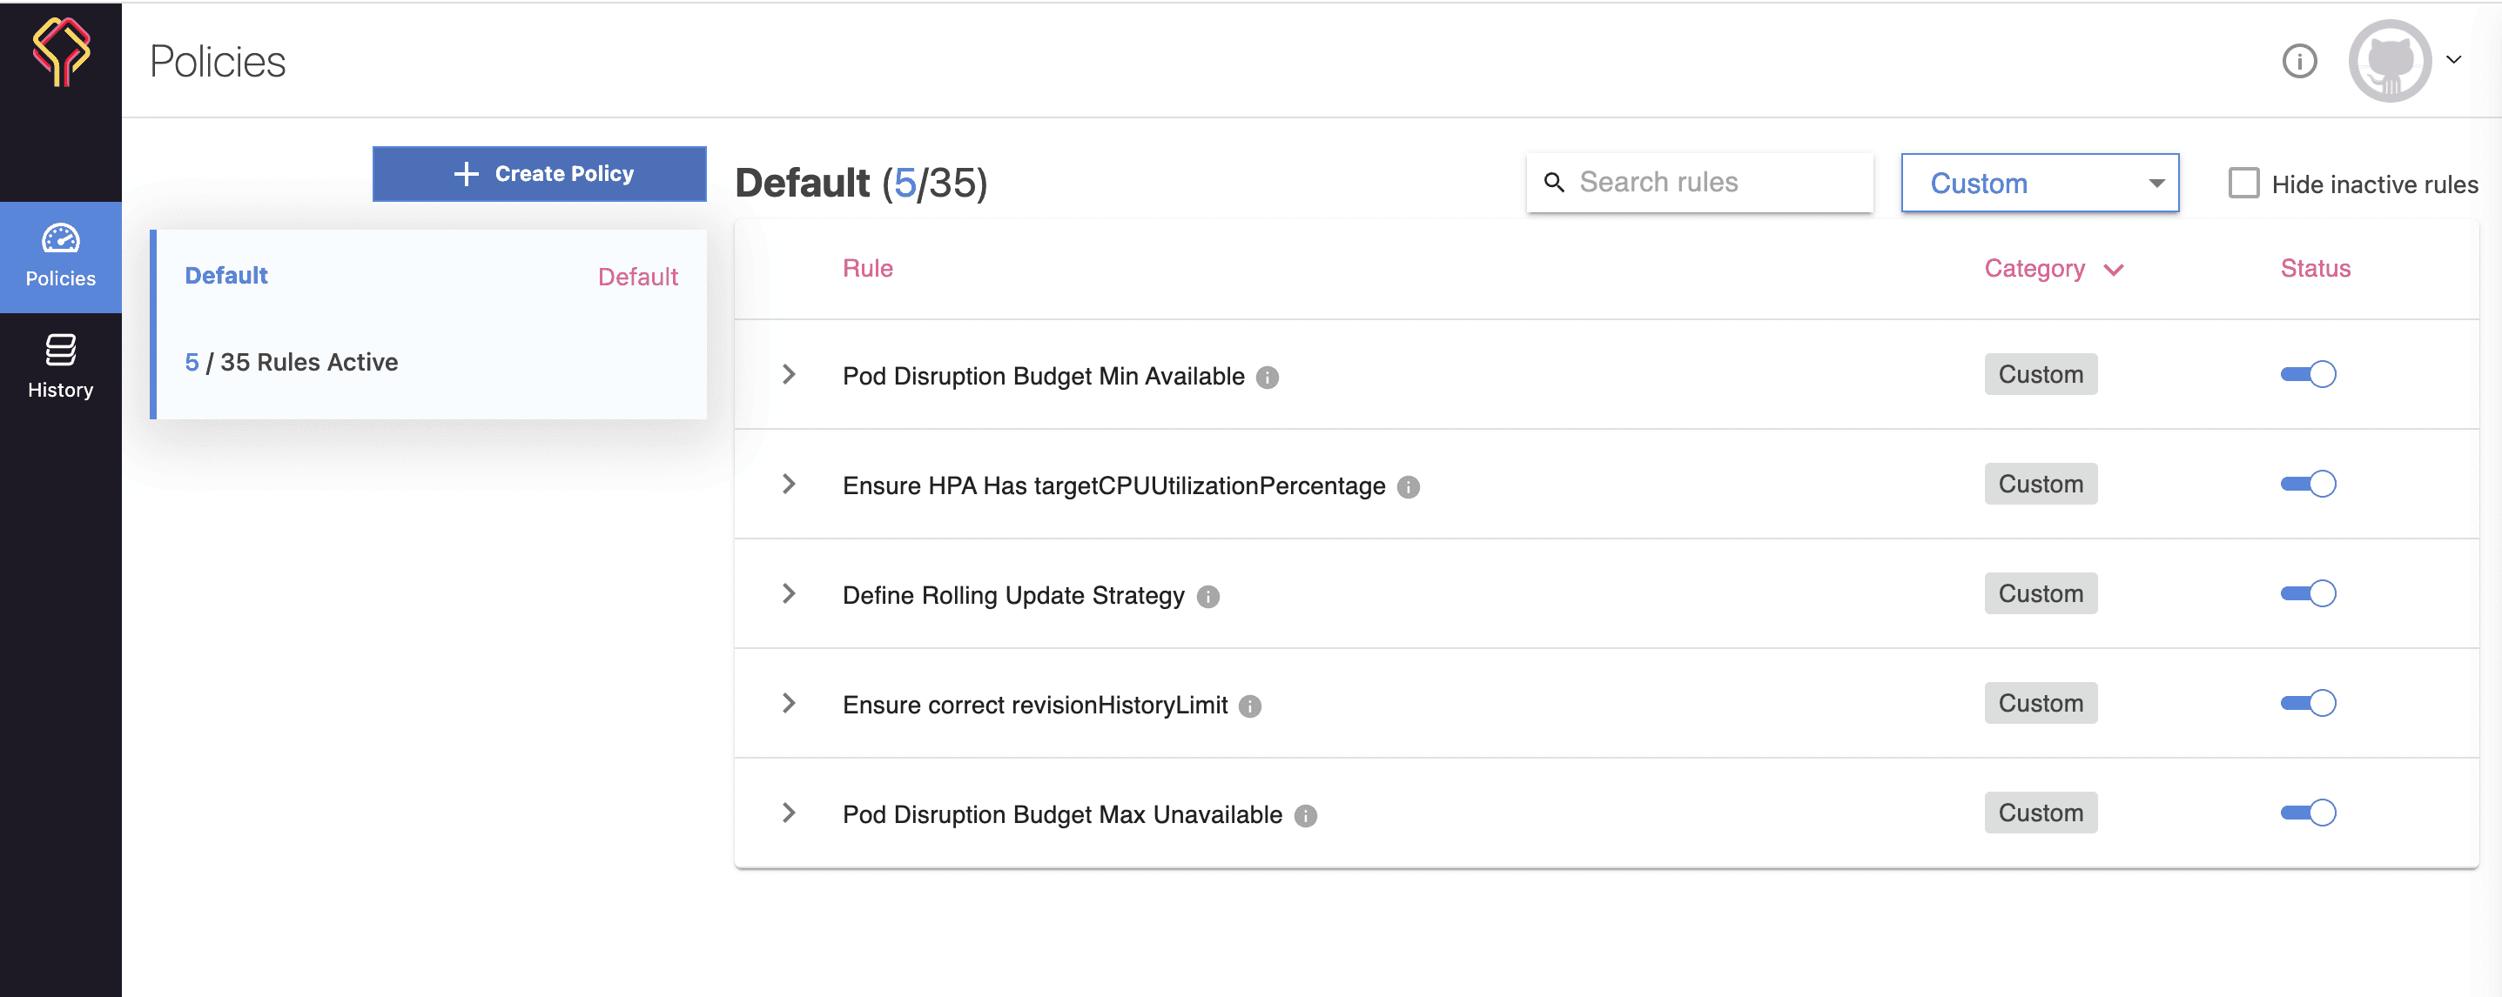Click the Create Policy button
Screen dimensions: 2502x997
pos(539,175)
